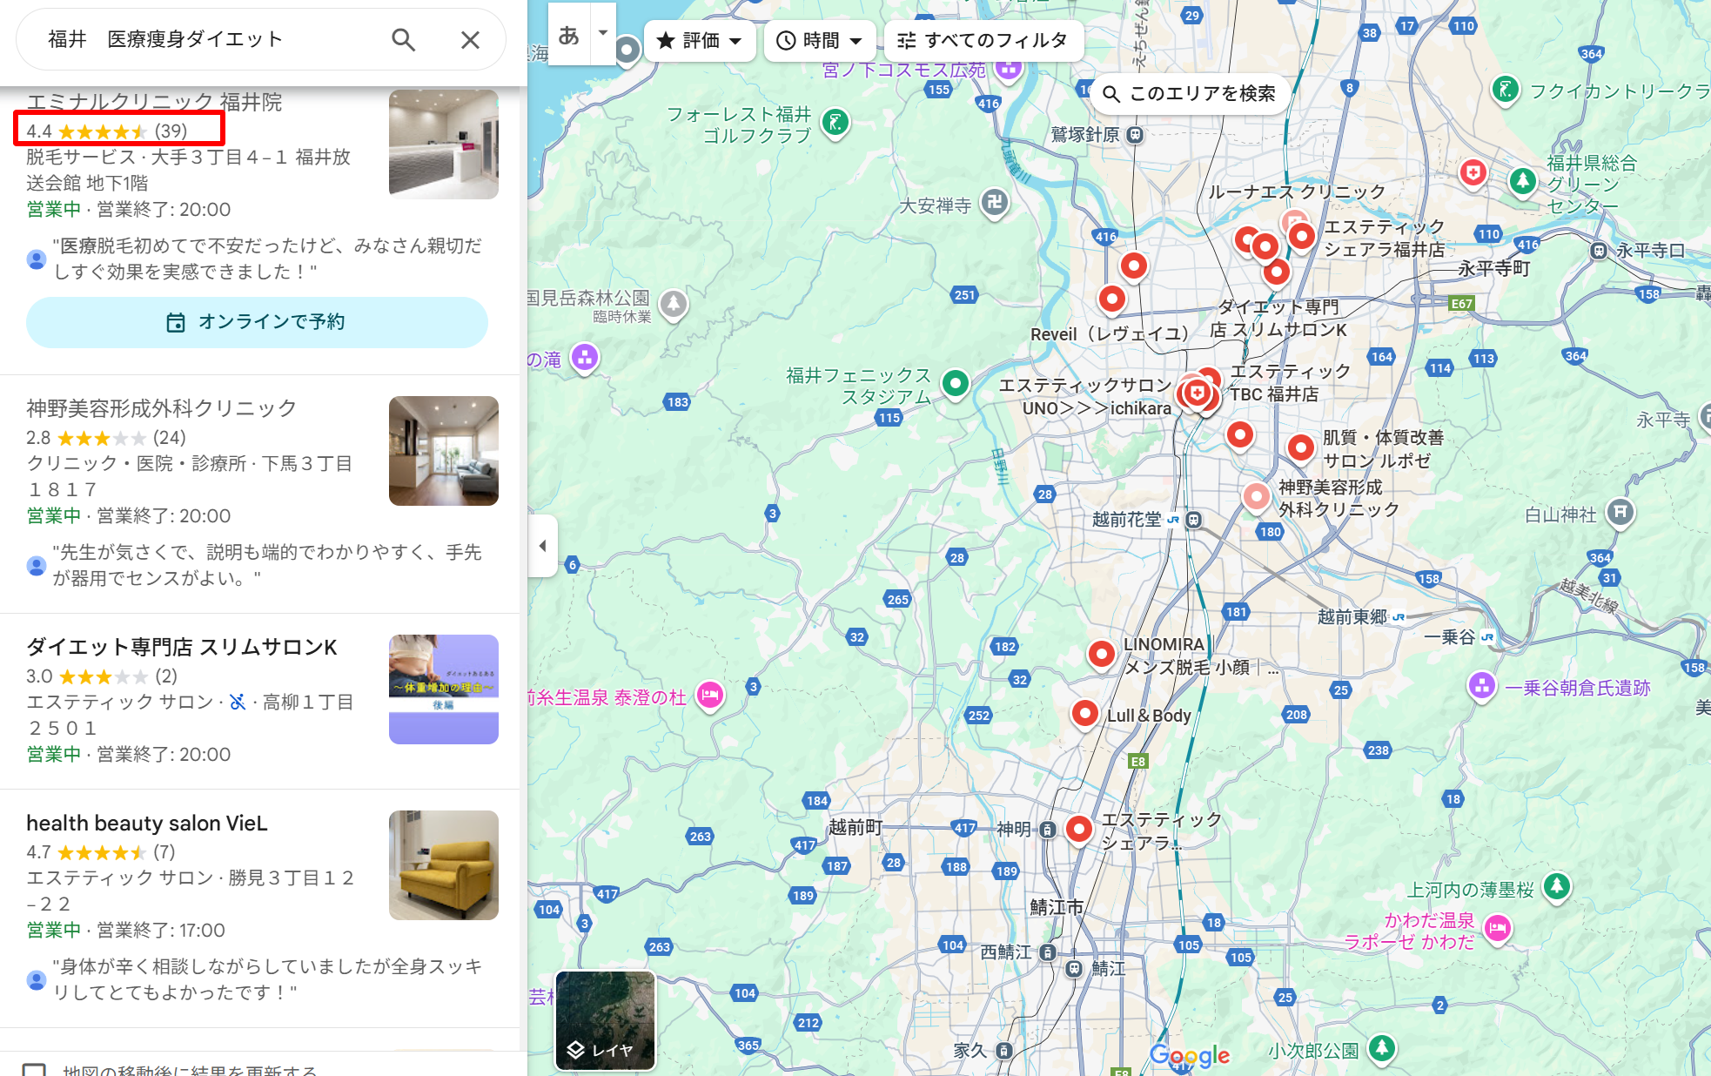The width and height of the screenshot is (1711, 1076).
Task: Select the Lull＆Body red pin
Action: (1084, 714)
